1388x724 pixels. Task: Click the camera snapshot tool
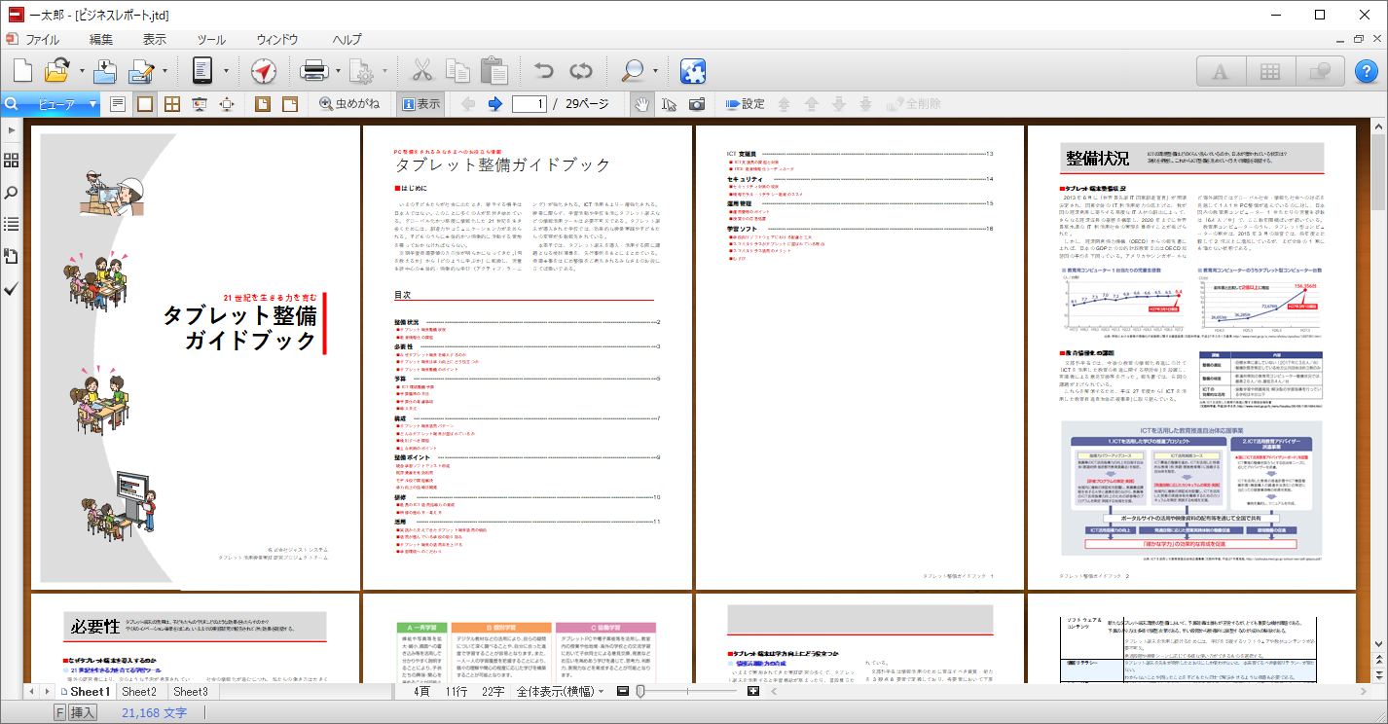click(697, 104)
